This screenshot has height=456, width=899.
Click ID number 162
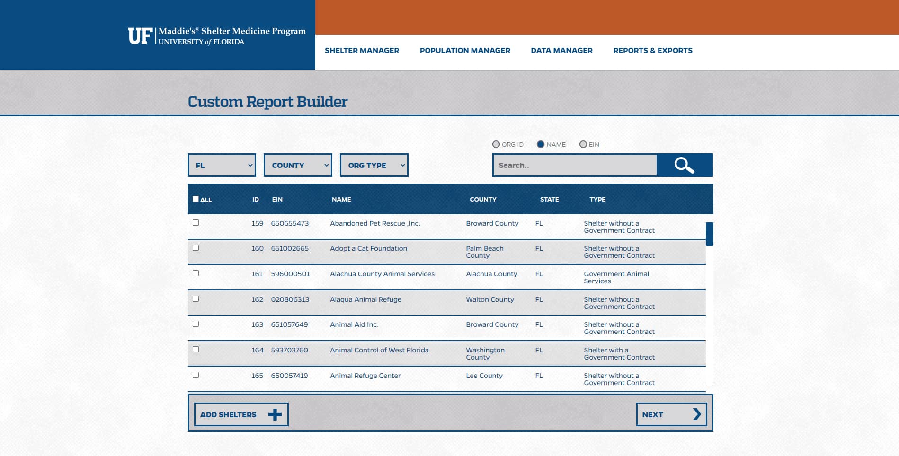(x=257, y=299)
